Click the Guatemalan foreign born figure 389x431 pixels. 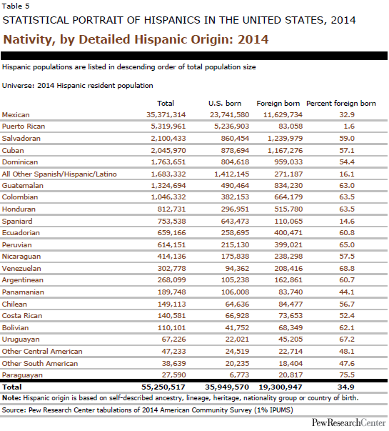coord(288,186)
